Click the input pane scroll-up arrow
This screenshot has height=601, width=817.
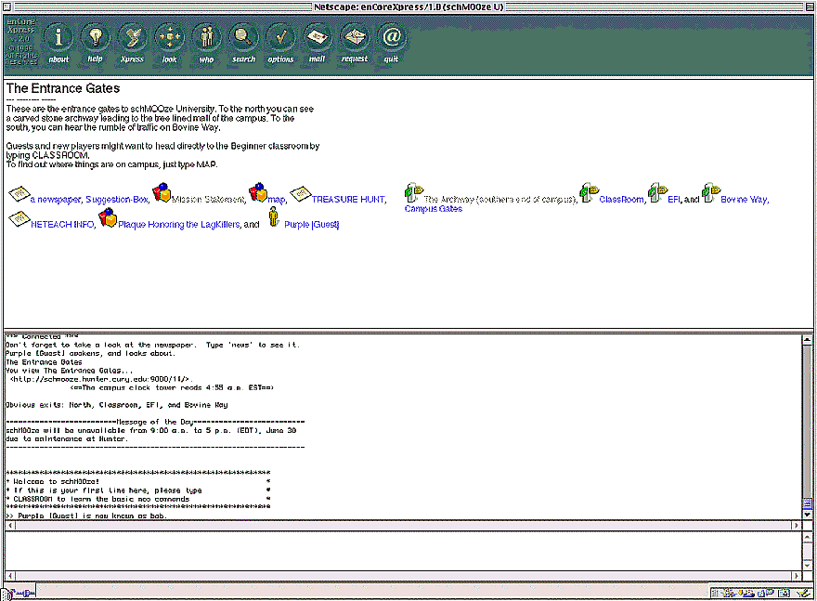point(807,536)
